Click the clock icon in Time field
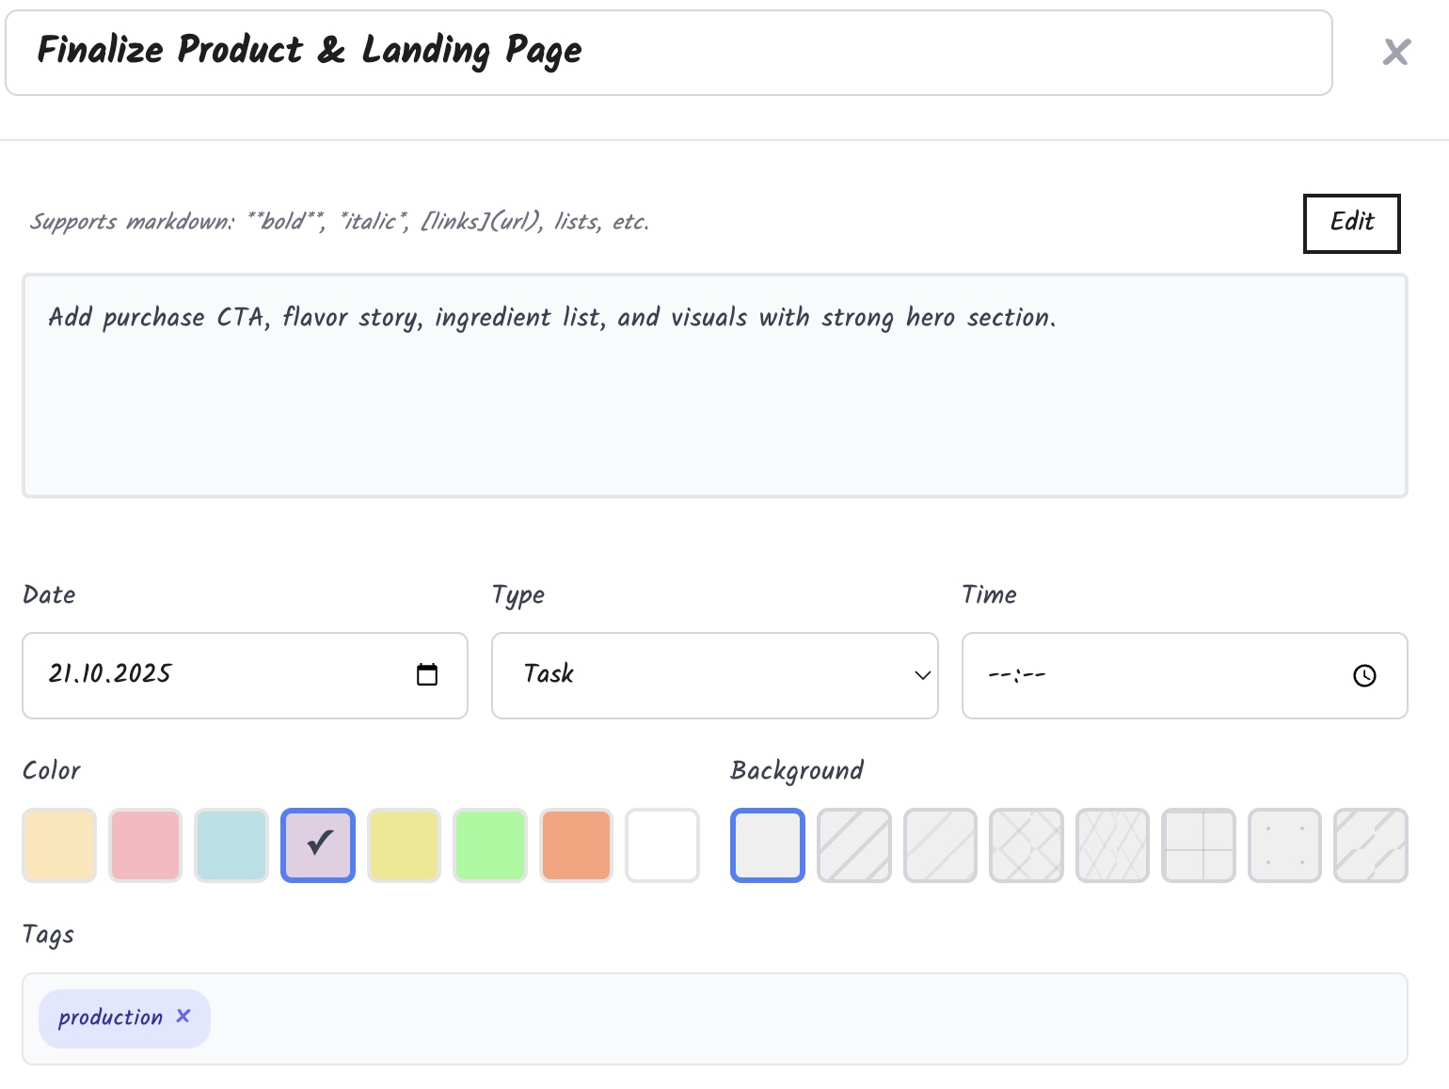The image size is (1449, 1089). coord(1364,675)
